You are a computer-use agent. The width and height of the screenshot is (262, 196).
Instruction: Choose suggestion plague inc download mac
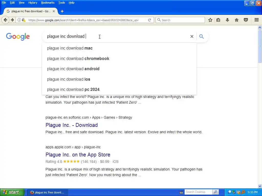[x=119, y=48]
